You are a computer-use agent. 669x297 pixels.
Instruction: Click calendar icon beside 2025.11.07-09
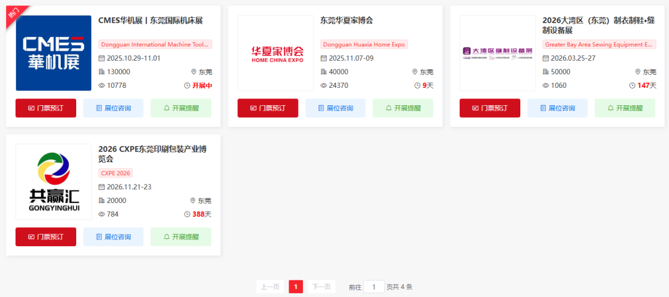click(323, 58)
